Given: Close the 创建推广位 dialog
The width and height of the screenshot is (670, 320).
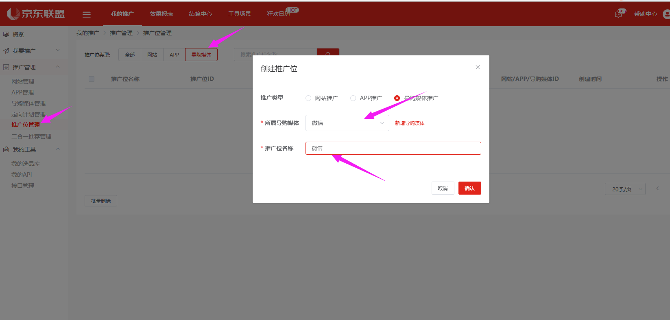Looking at the screenshot, I should [478, 67].
